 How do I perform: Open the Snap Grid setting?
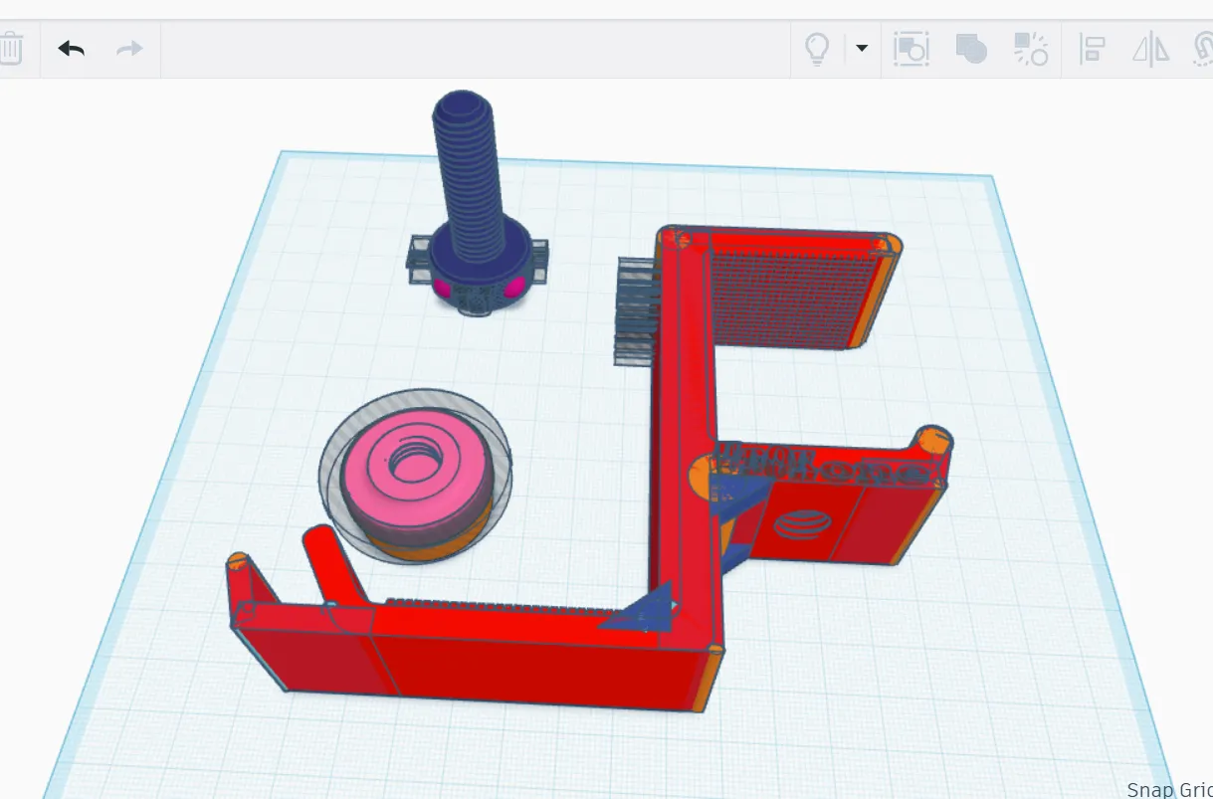[1169, 789]
